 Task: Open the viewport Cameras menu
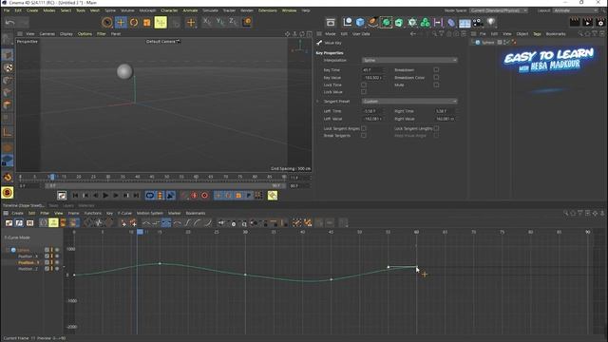click(x=47, y=34)
